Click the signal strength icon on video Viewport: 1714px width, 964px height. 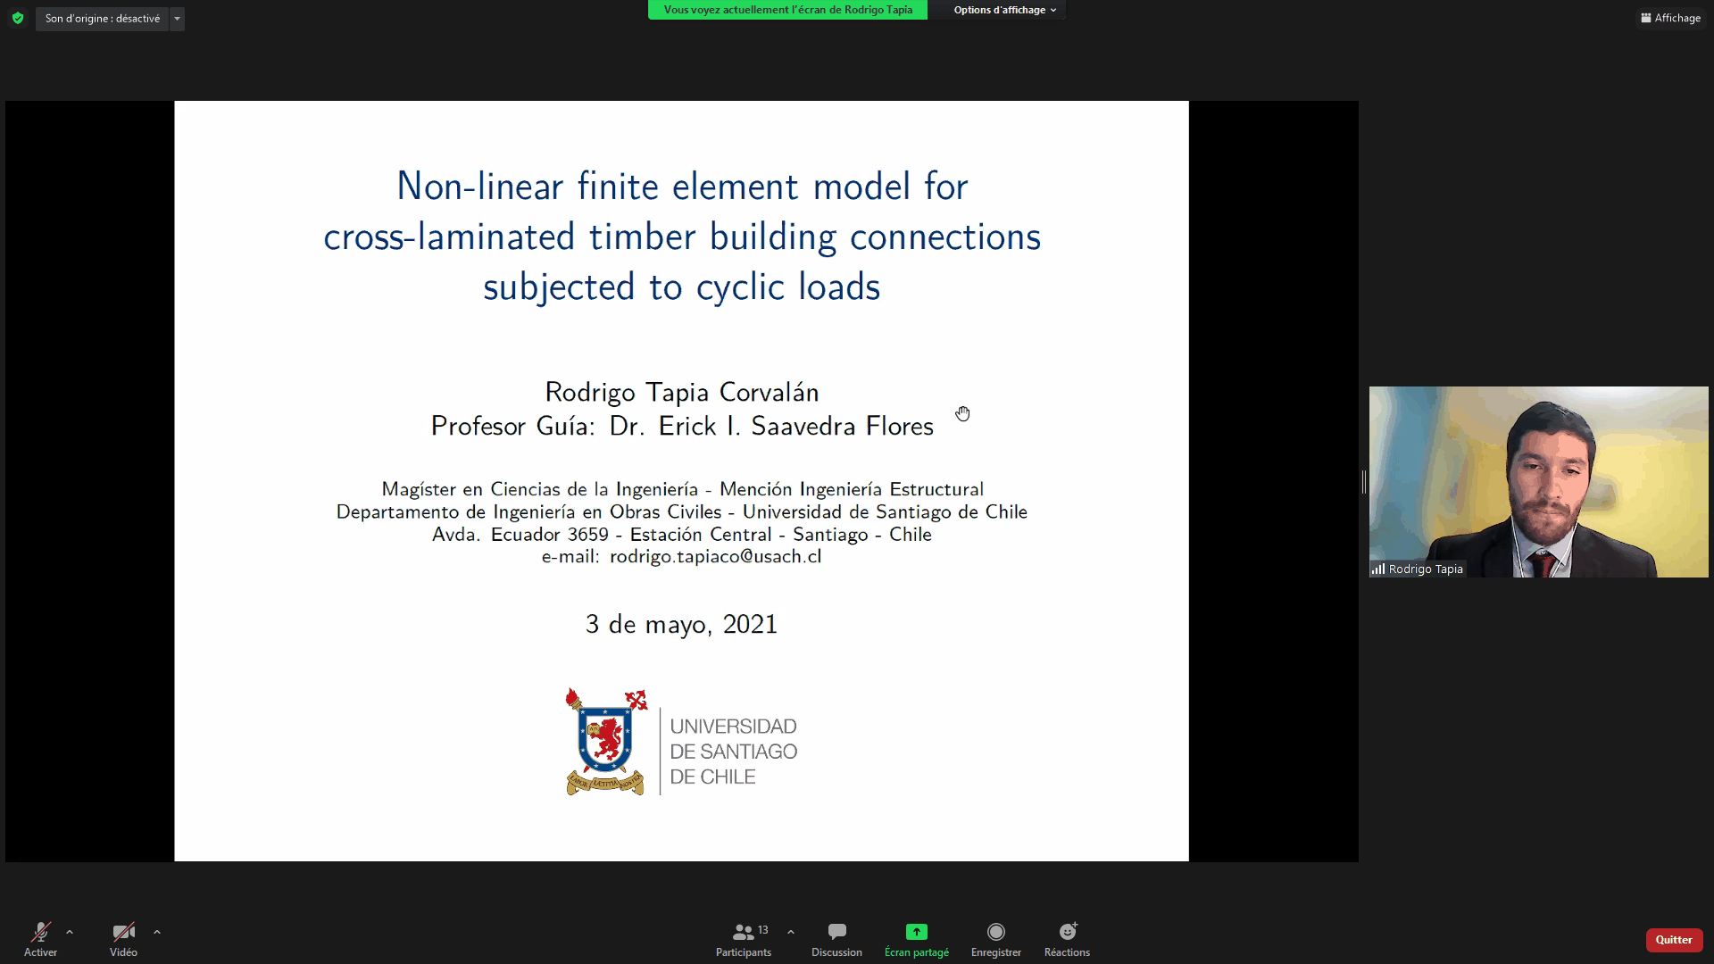coord(1378,569)
